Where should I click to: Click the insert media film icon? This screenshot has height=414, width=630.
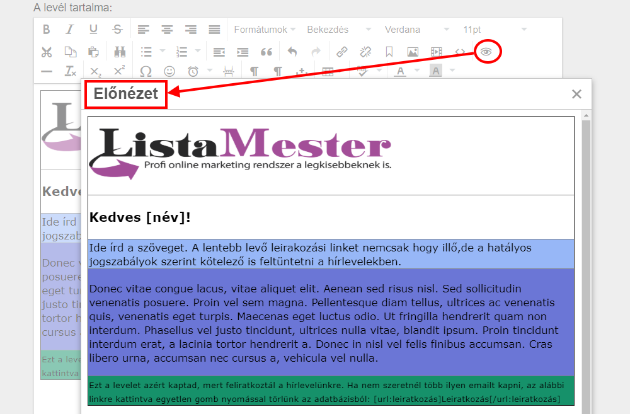coord(437,52)
